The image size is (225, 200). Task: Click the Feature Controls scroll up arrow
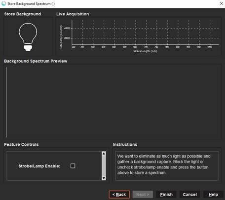104,154
